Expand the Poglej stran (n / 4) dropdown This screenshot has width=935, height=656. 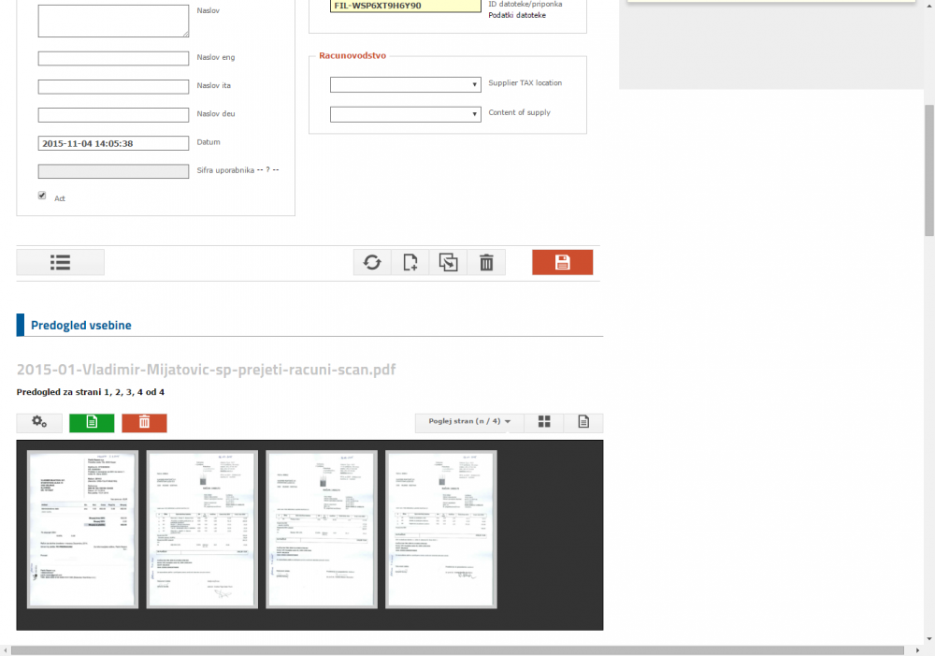point(469,423)
